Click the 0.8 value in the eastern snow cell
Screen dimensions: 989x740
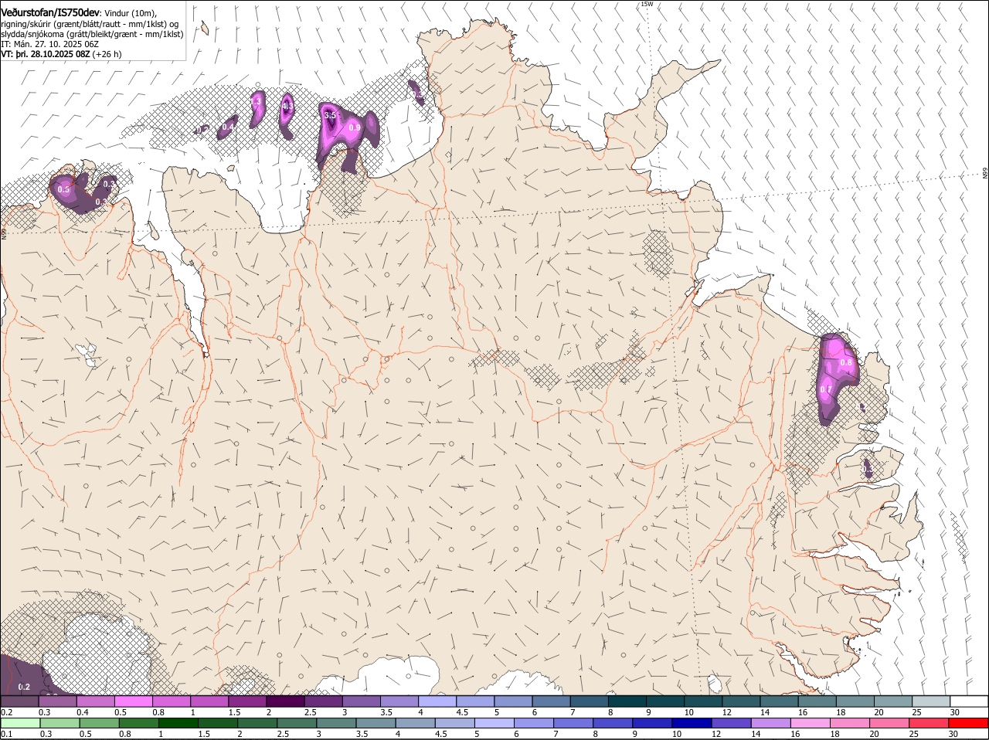point(846,363)
